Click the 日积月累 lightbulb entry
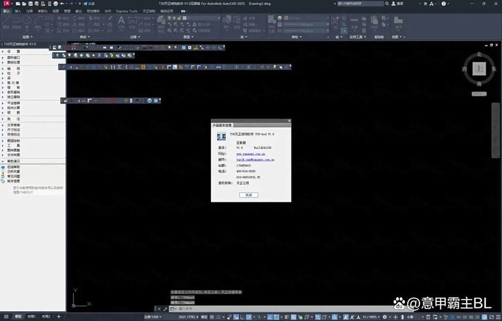This screenshot has height=321, width=502. (11, 172)
